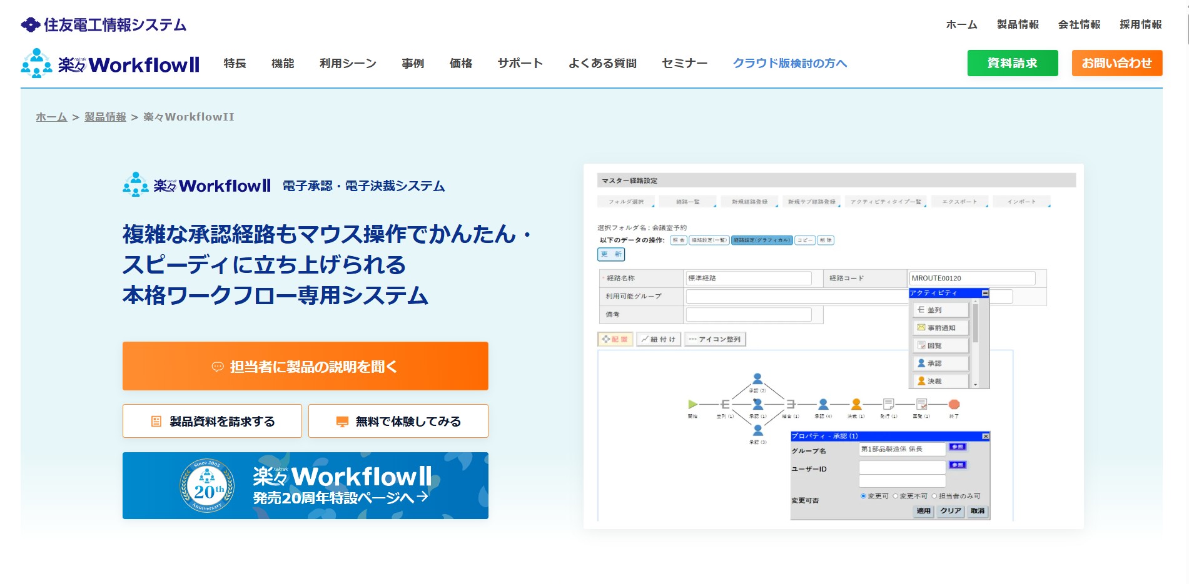Choose the 変更不可 option
Screen dimensions: 1189x584
click(x=895, y=496)
